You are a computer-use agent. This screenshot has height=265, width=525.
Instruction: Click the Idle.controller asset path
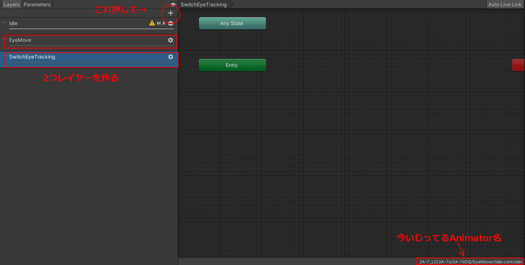pos(471,261)
